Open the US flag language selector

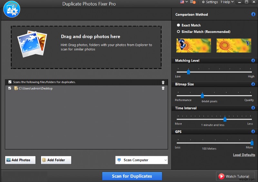point(182,2)
